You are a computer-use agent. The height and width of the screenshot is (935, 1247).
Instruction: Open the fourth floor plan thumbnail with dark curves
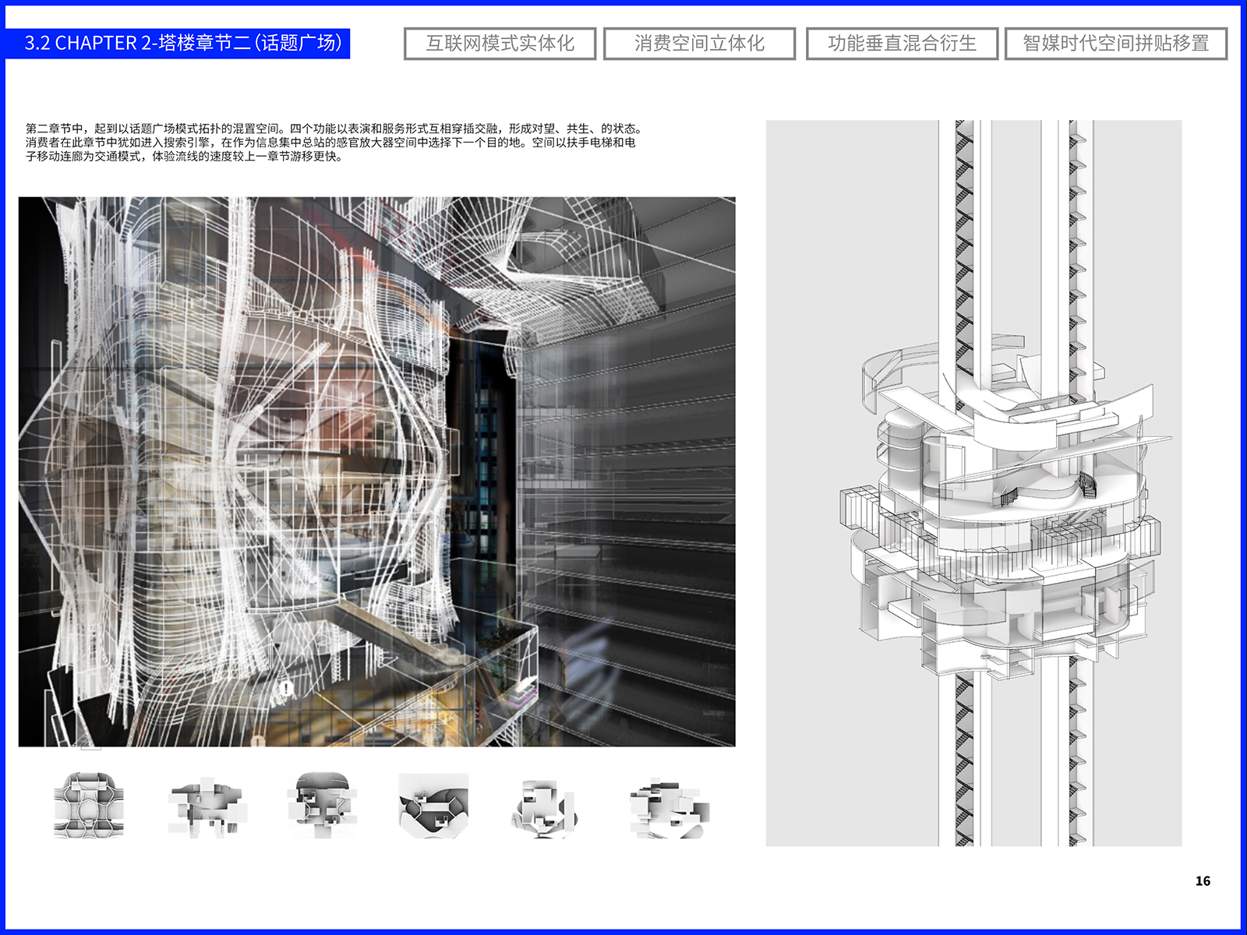[433, 806]
